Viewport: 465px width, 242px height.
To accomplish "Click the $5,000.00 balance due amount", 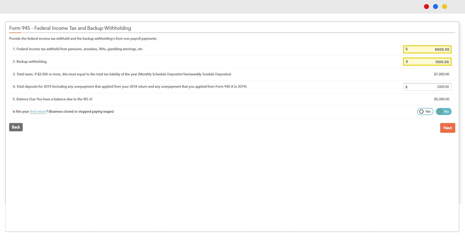I will [441, 99].
